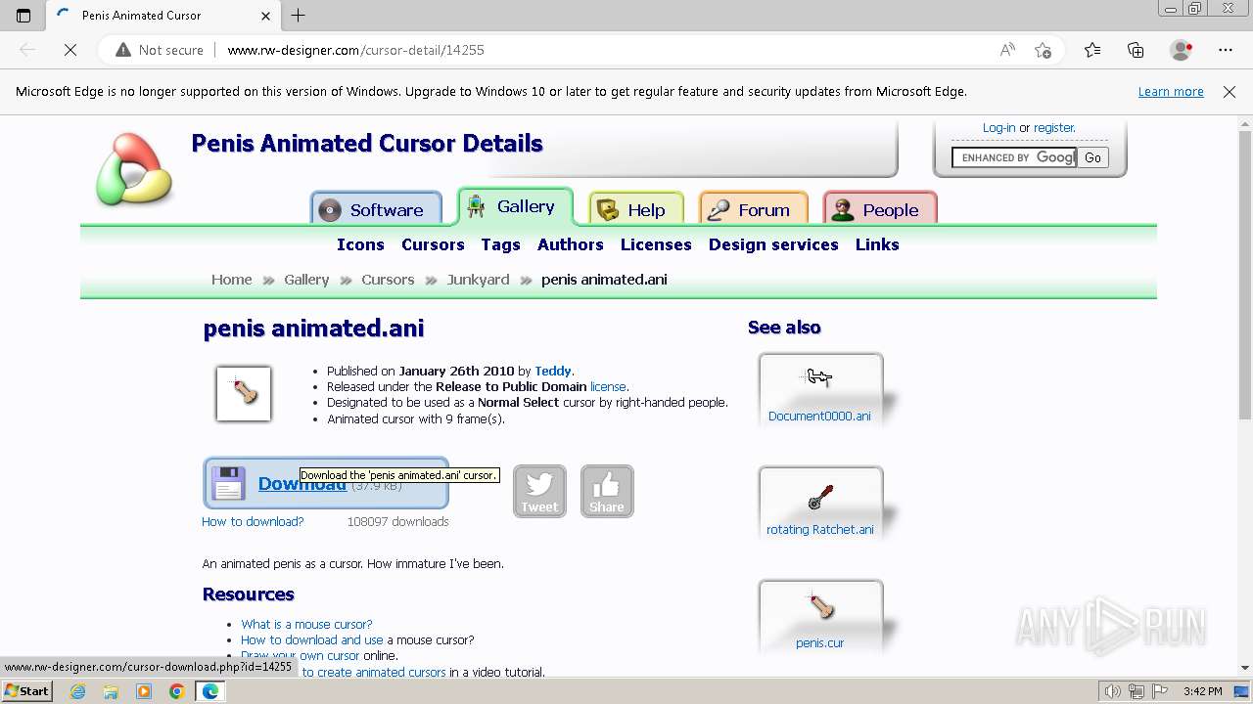The height and width of the screenshot is (704, 1253).
Task: Open the Favorites list icon
Action: click(x=1092, y=50)
